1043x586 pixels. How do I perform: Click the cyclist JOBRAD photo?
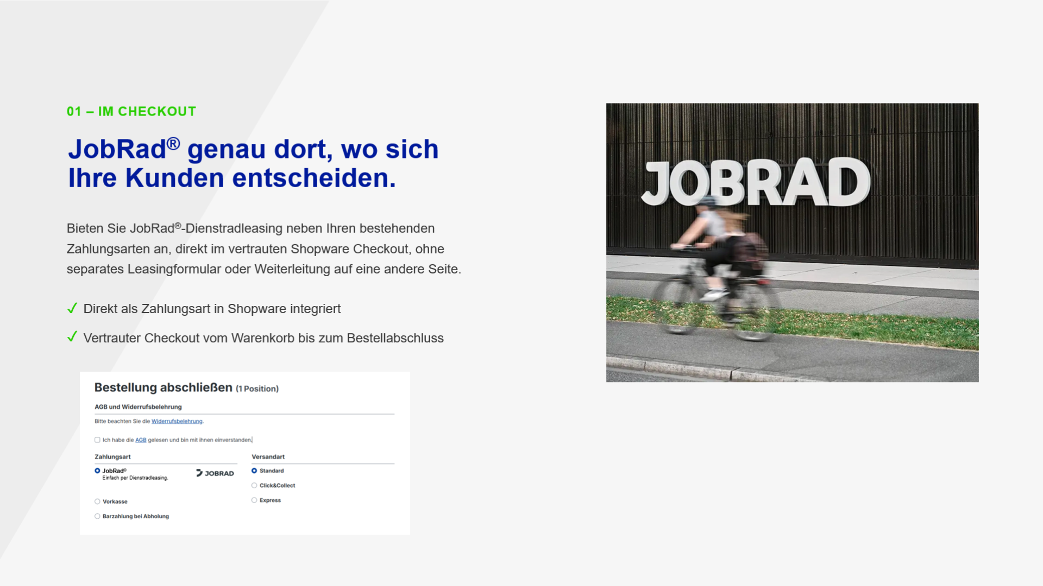click(x=792, y=243)
